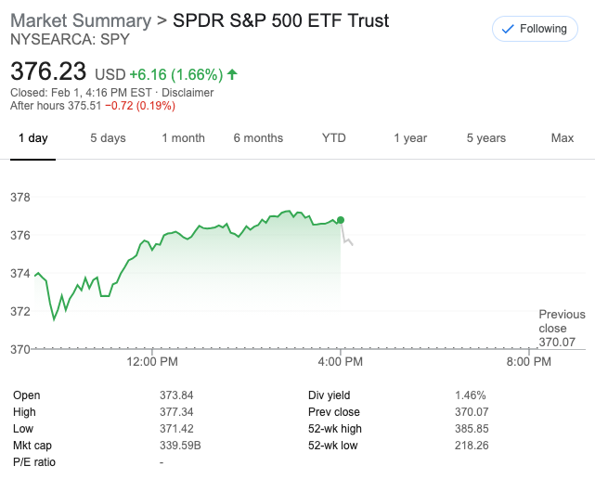Screen dimensions: 595x479
Task: Click the green up-arrow price indicator
Action: (x=232, y=73)
